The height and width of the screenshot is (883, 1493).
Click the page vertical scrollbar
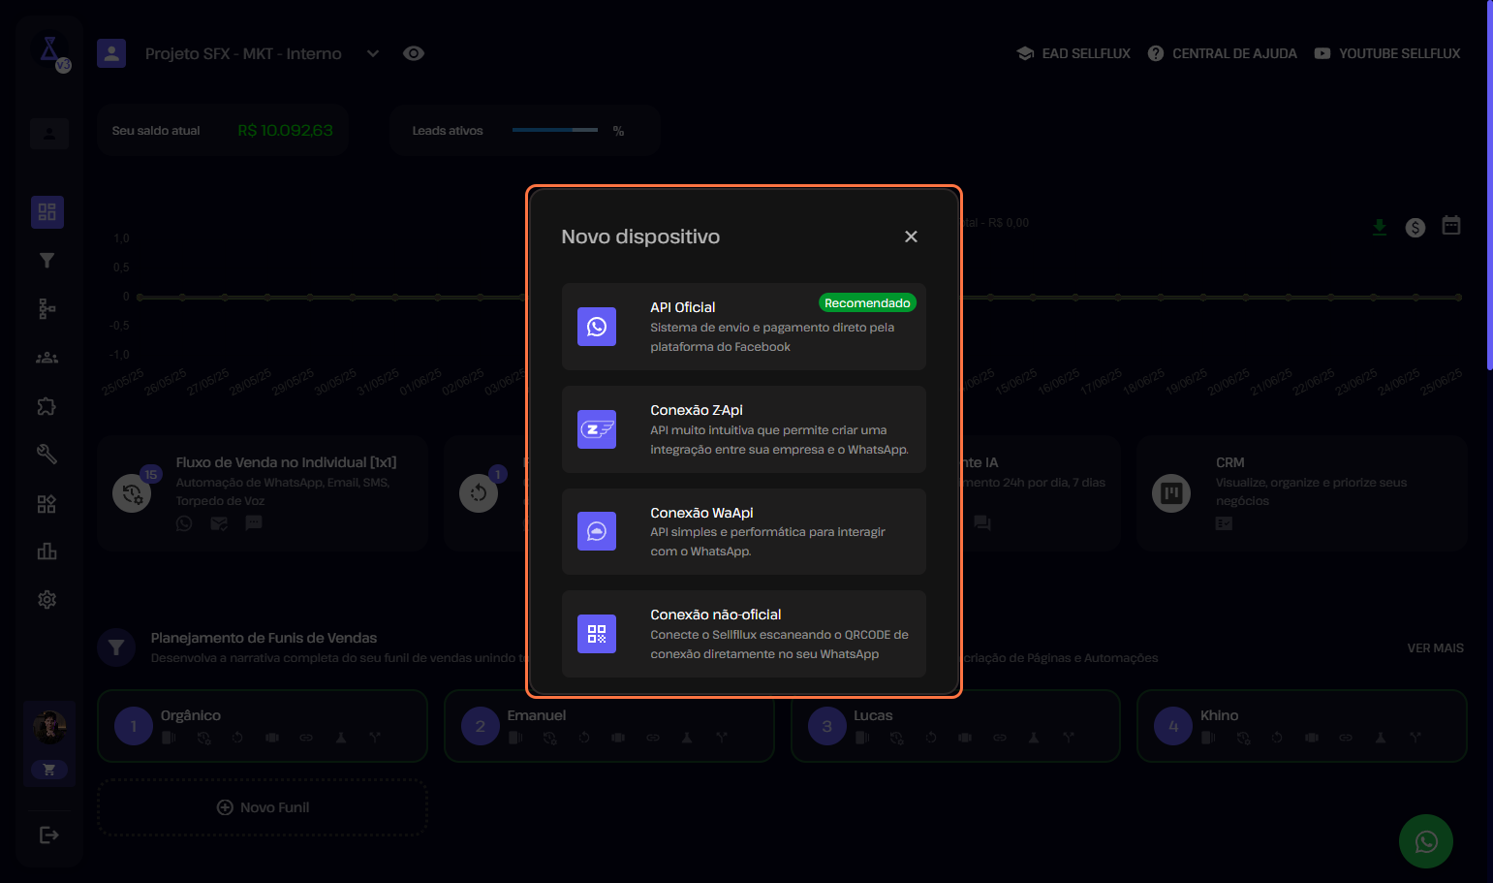point(1490,184)
